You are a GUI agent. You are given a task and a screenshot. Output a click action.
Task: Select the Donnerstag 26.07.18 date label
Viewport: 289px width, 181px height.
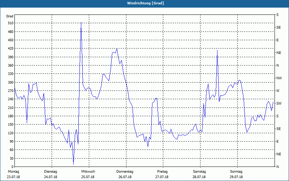[x=125, y=174]
